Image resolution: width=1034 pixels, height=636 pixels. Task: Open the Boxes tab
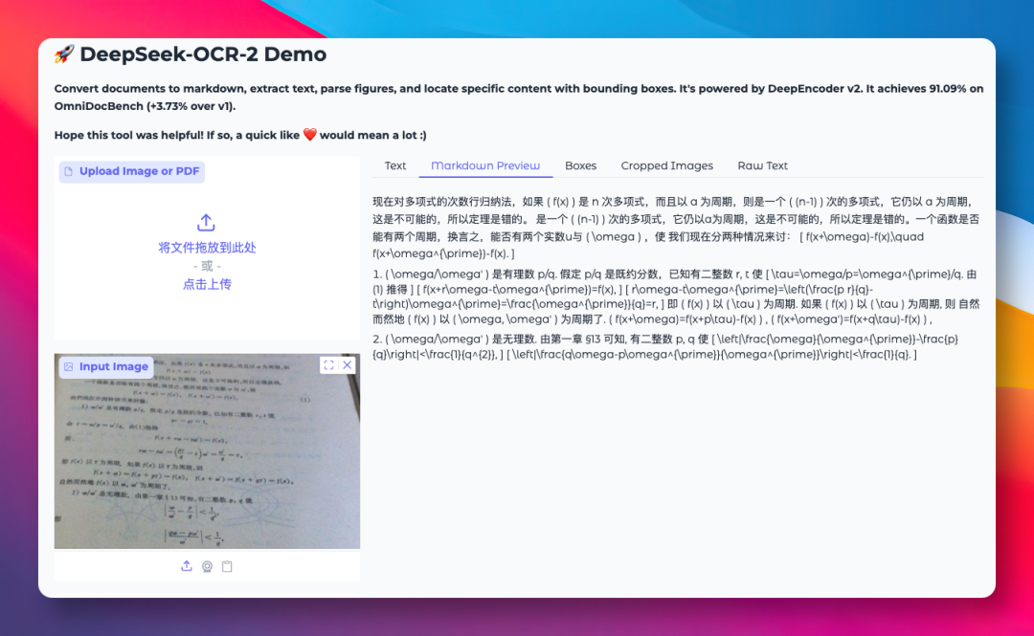[x=580, y=165]
